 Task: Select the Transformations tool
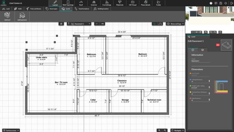pos(82,9)
